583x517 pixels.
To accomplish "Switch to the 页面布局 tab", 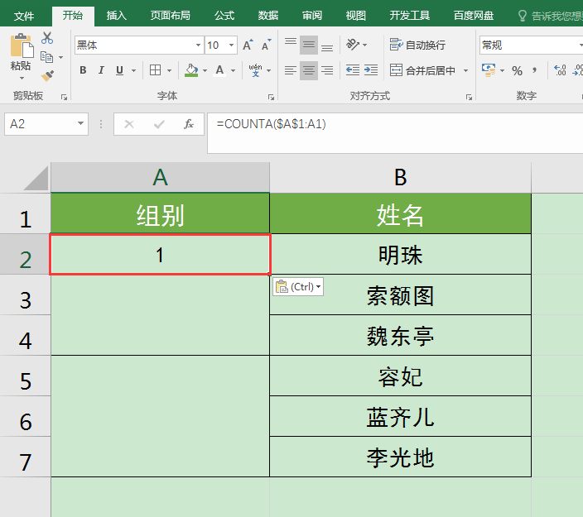I will (171, 16).
